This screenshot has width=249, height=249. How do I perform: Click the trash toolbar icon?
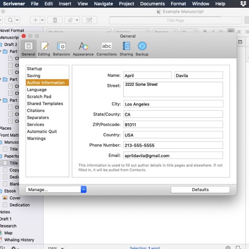[55, 20]
